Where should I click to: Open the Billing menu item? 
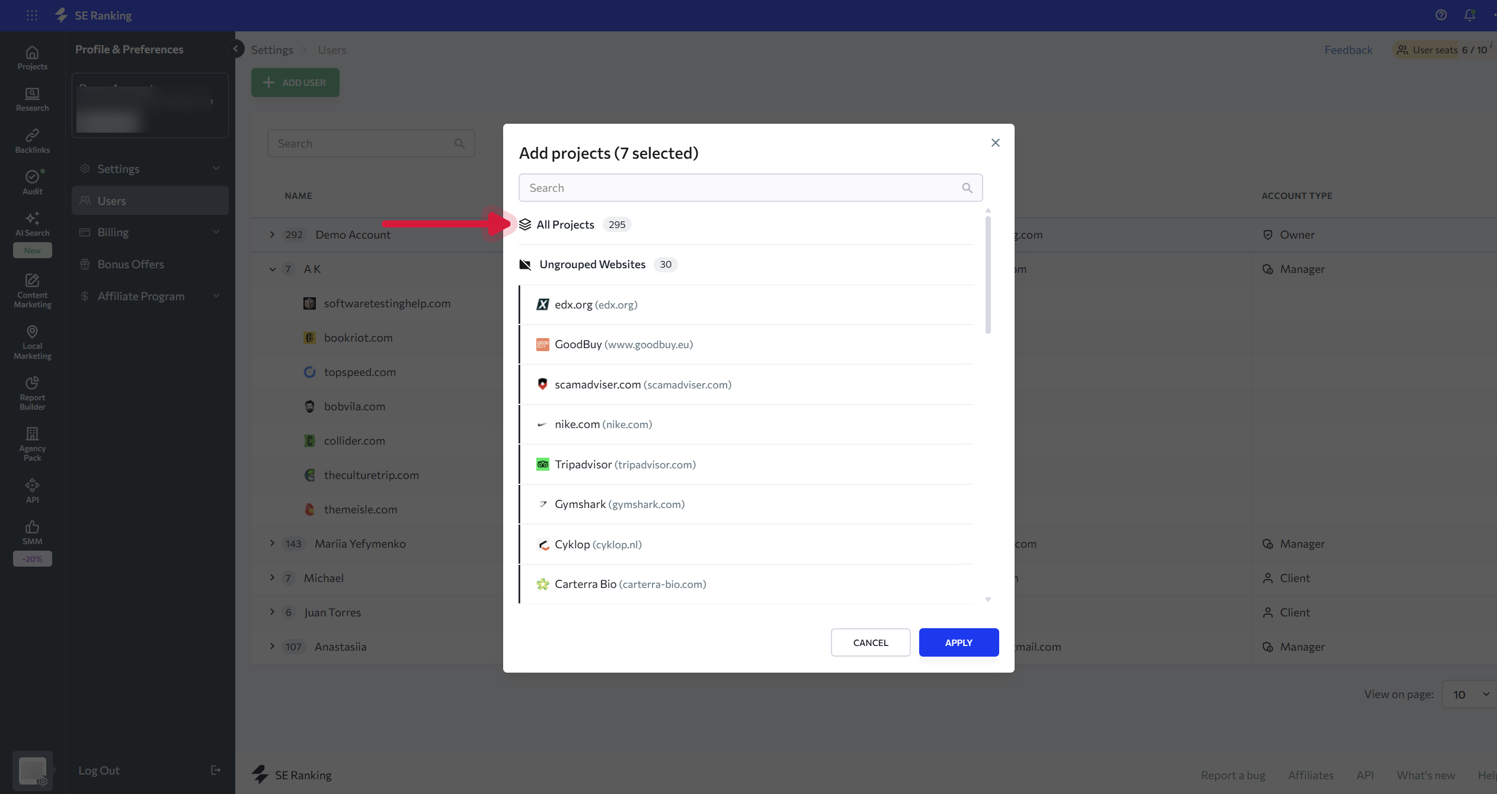pyautogui.click(x=150, y=232)
